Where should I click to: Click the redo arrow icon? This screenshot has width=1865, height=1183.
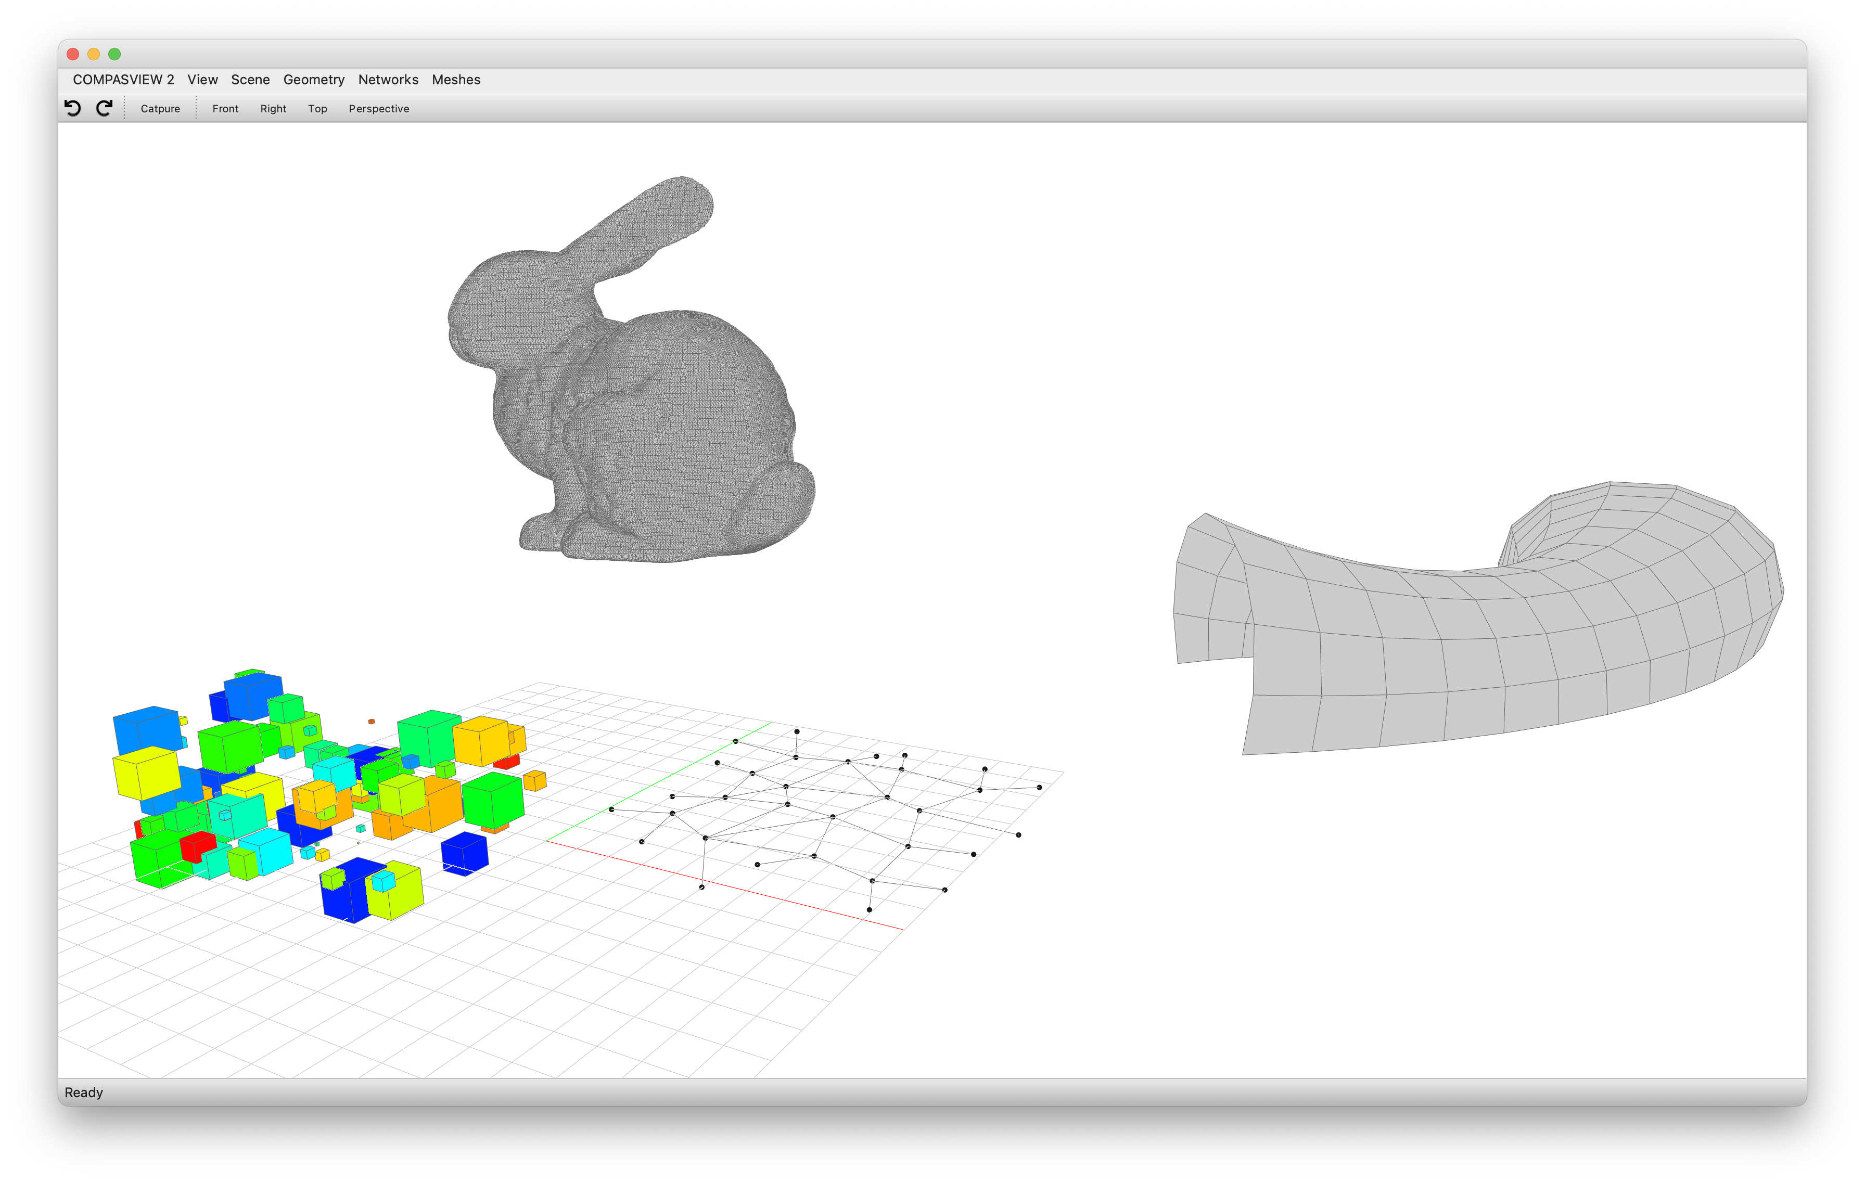click(x=104, y=108)
